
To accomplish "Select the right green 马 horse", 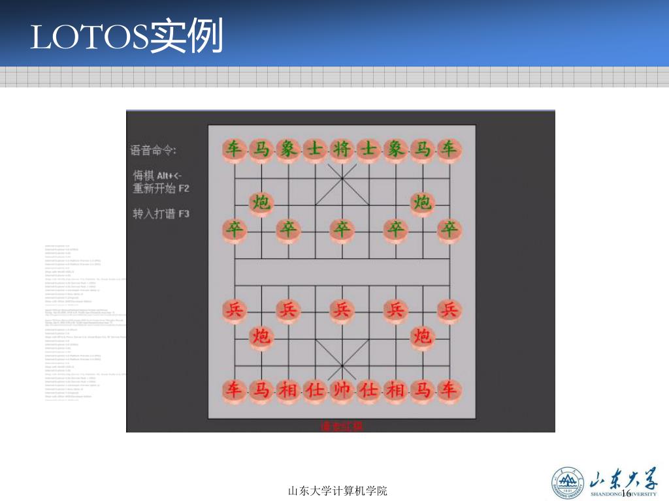I will [x=423, y=151].
